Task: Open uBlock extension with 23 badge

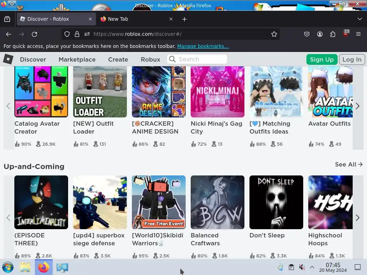Action: (x=346, y=33)
